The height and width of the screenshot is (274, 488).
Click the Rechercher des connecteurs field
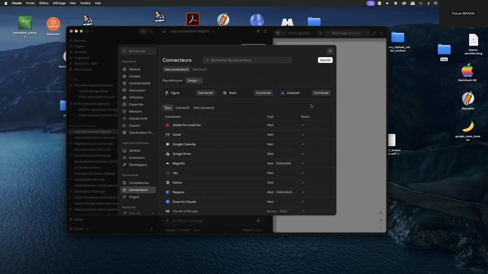click(x=248, y=60)
